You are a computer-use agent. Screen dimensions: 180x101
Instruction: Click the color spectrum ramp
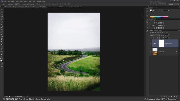[x=159, y=17]
